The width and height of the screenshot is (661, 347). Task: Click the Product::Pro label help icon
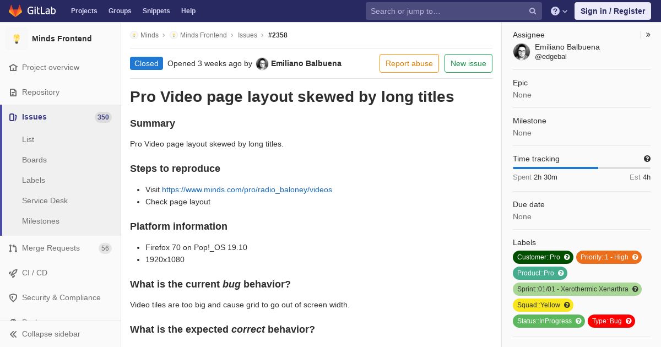(x=561, y=273)
